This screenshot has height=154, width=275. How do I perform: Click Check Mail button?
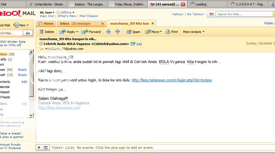click(x=5, y=25)
